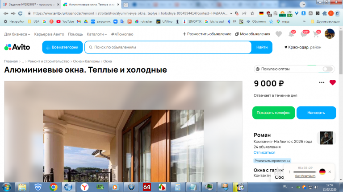The height and width of the screenshot is (192, 343).
Task: Open the taskbar volume speaker icon
Action: point(316,187)
